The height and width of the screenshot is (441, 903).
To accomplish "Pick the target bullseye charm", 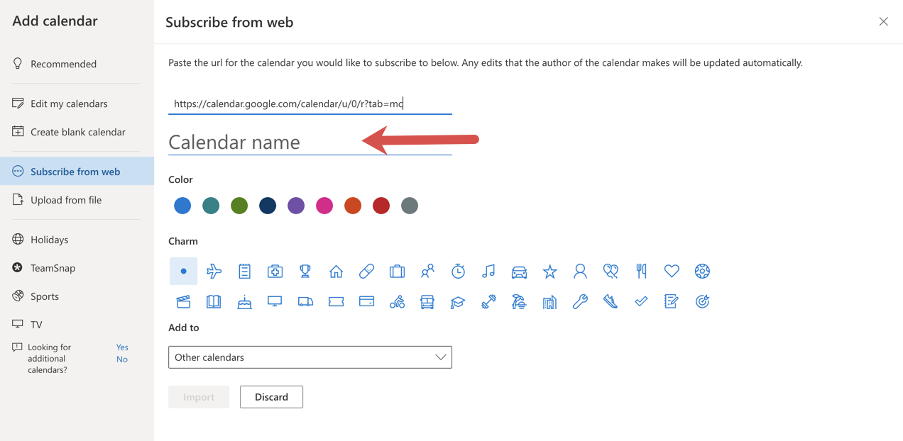I will point(702,301).
